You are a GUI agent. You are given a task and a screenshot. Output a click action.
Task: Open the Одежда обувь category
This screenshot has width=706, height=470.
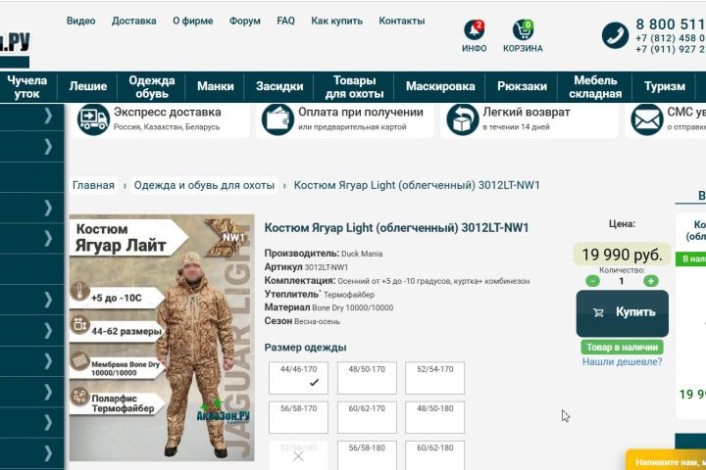coord(152,87)
